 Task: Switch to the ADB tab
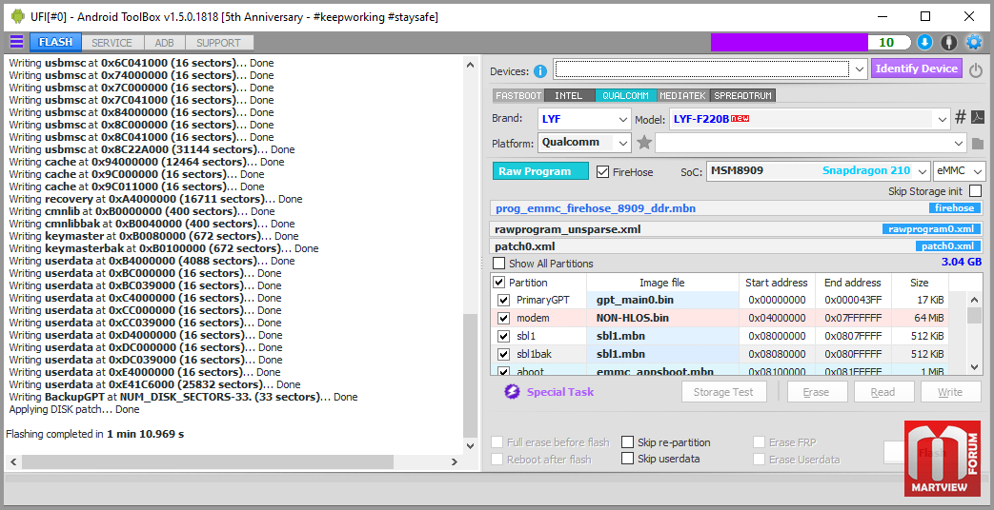(x=164, y=43)
